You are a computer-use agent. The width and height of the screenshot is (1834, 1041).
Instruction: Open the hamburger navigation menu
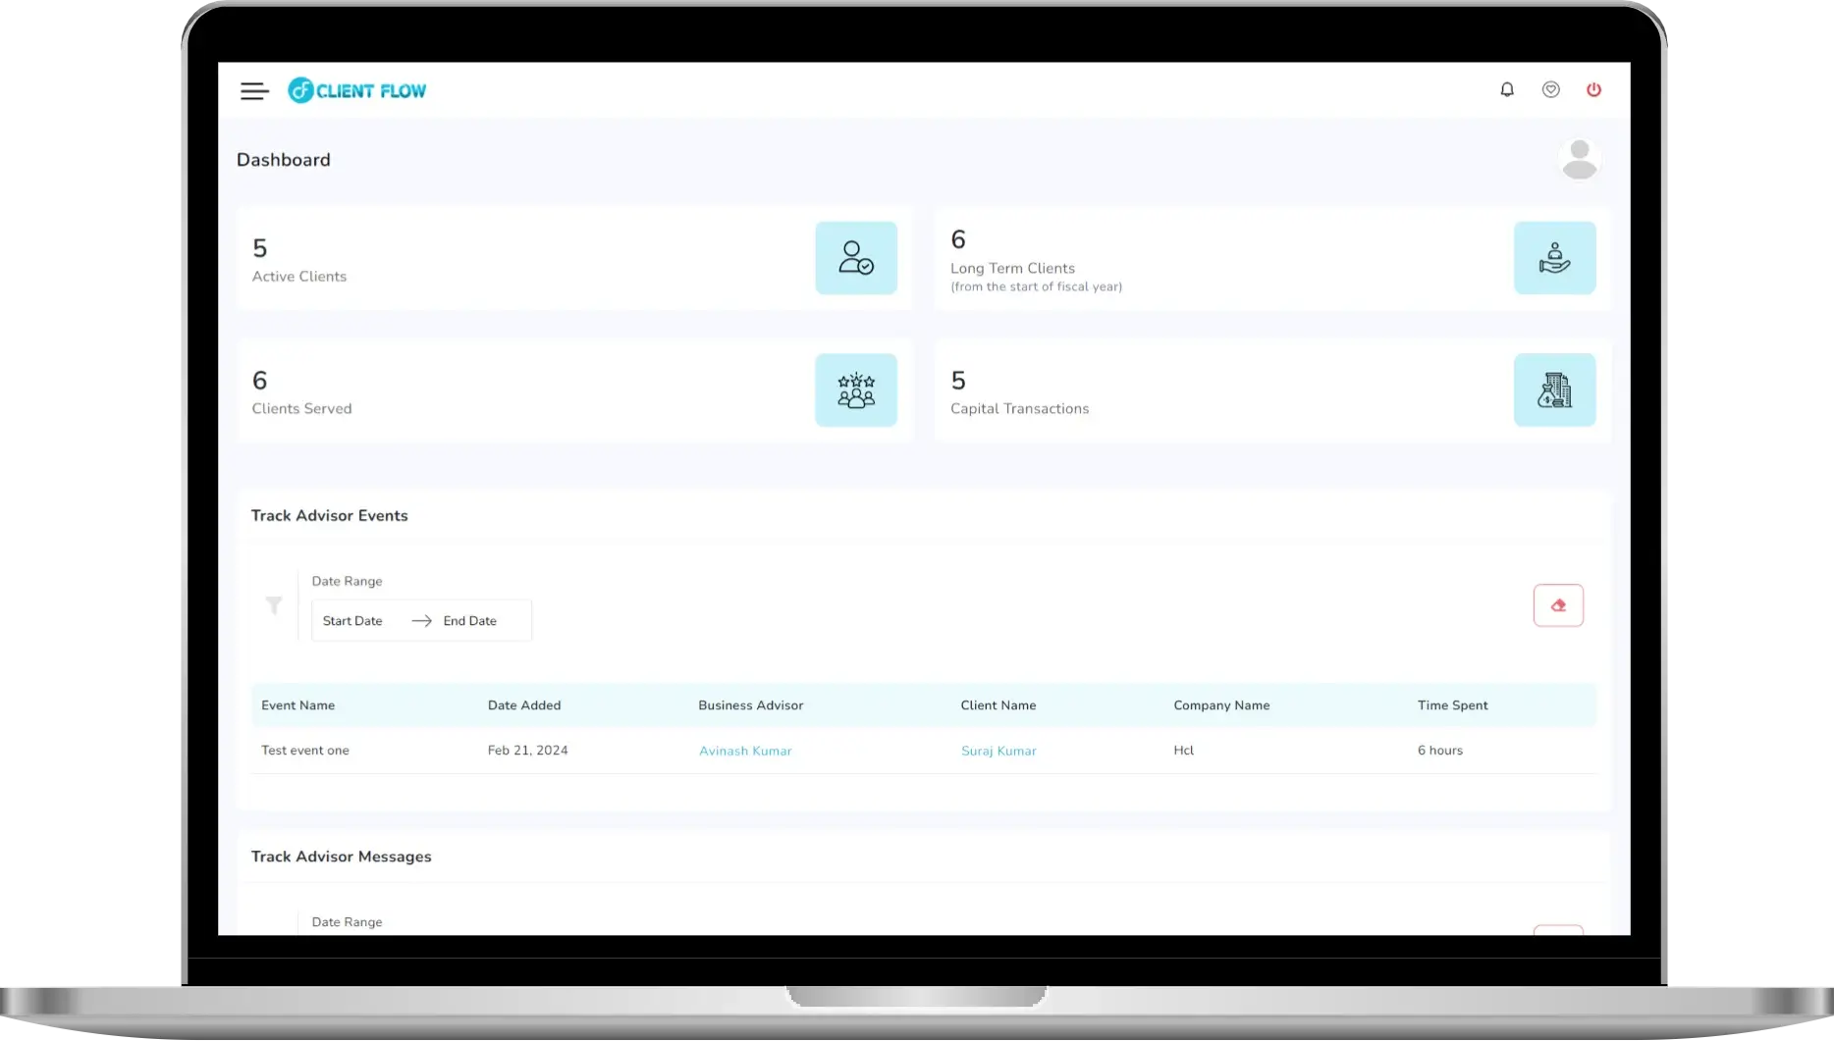coord(254,91)
